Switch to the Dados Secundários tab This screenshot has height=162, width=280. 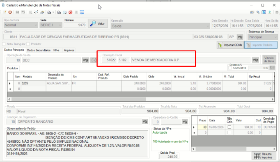pyautogui.click(x=39, y=50)
